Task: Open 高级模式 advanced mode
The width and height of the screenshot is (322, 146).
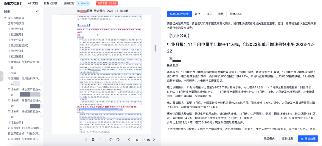Action: (x=268, y=139)
